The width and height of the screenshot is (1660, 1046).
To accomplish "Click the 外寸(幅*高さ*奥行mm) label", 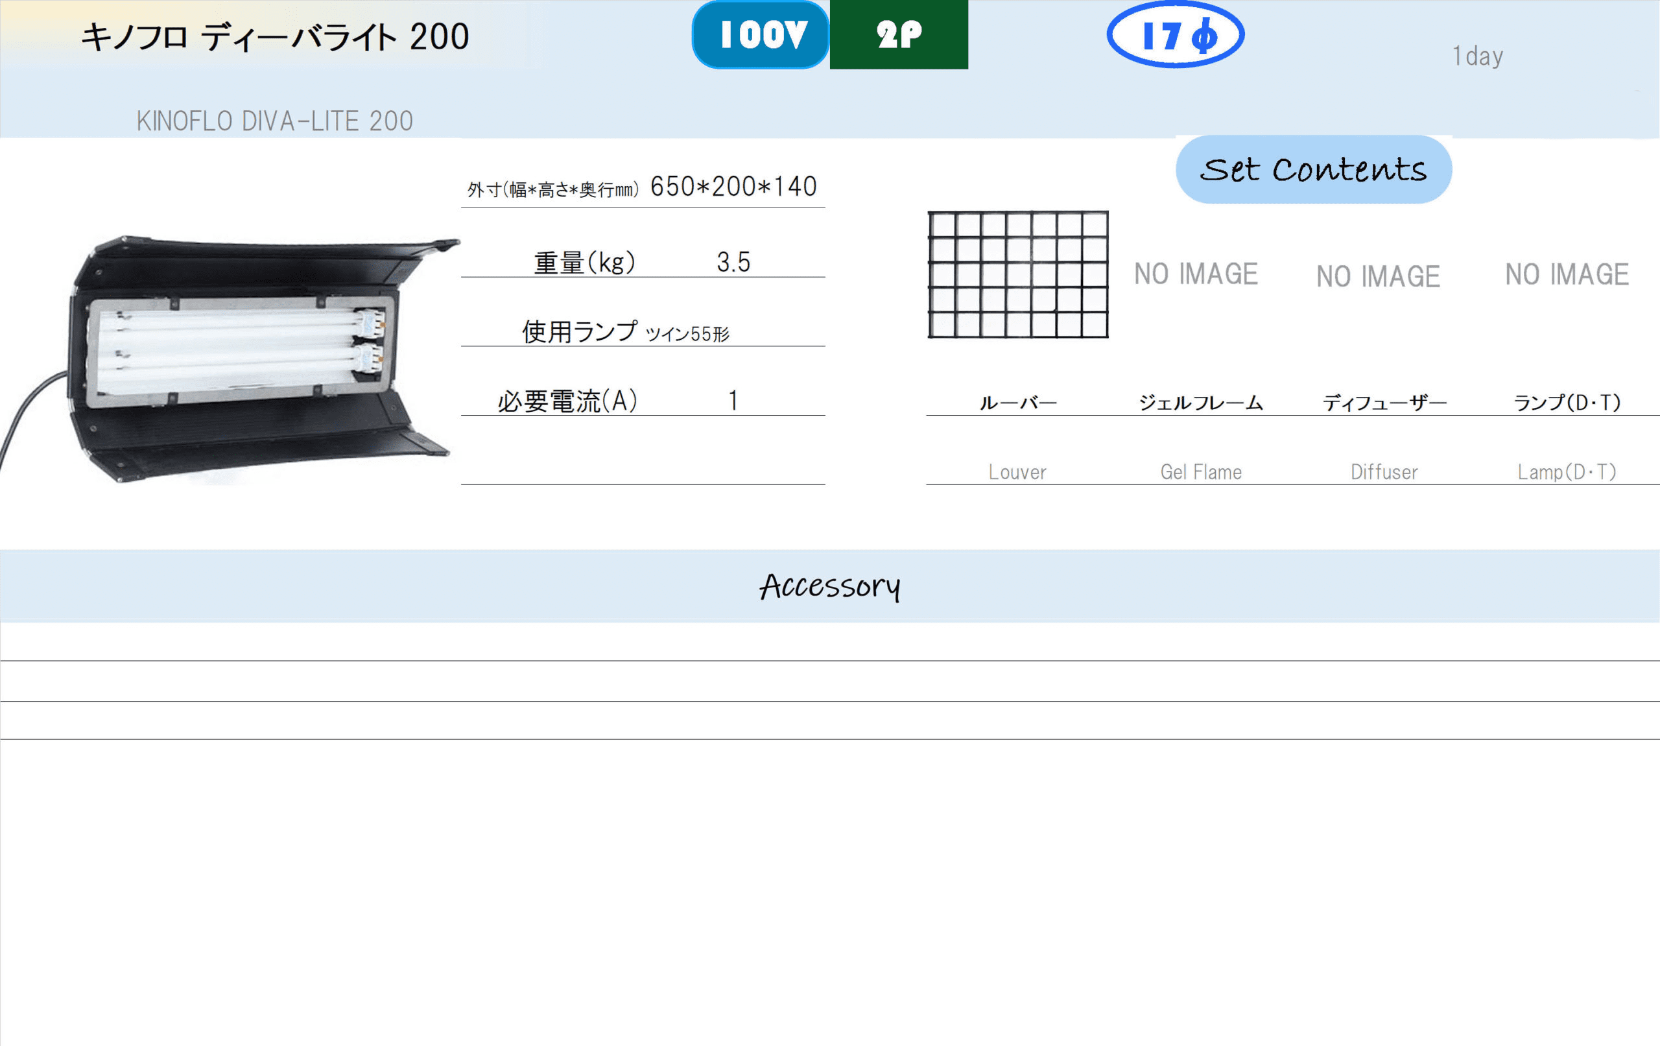I will click(553, 189).
